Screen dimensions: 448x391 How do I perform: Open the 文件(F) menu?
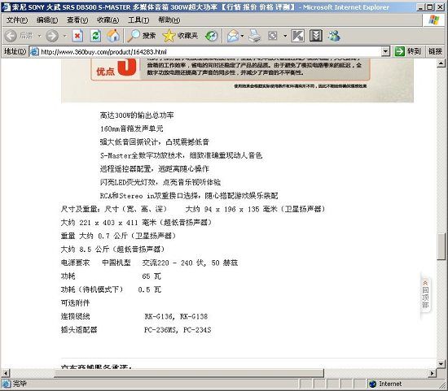[17, 20]
